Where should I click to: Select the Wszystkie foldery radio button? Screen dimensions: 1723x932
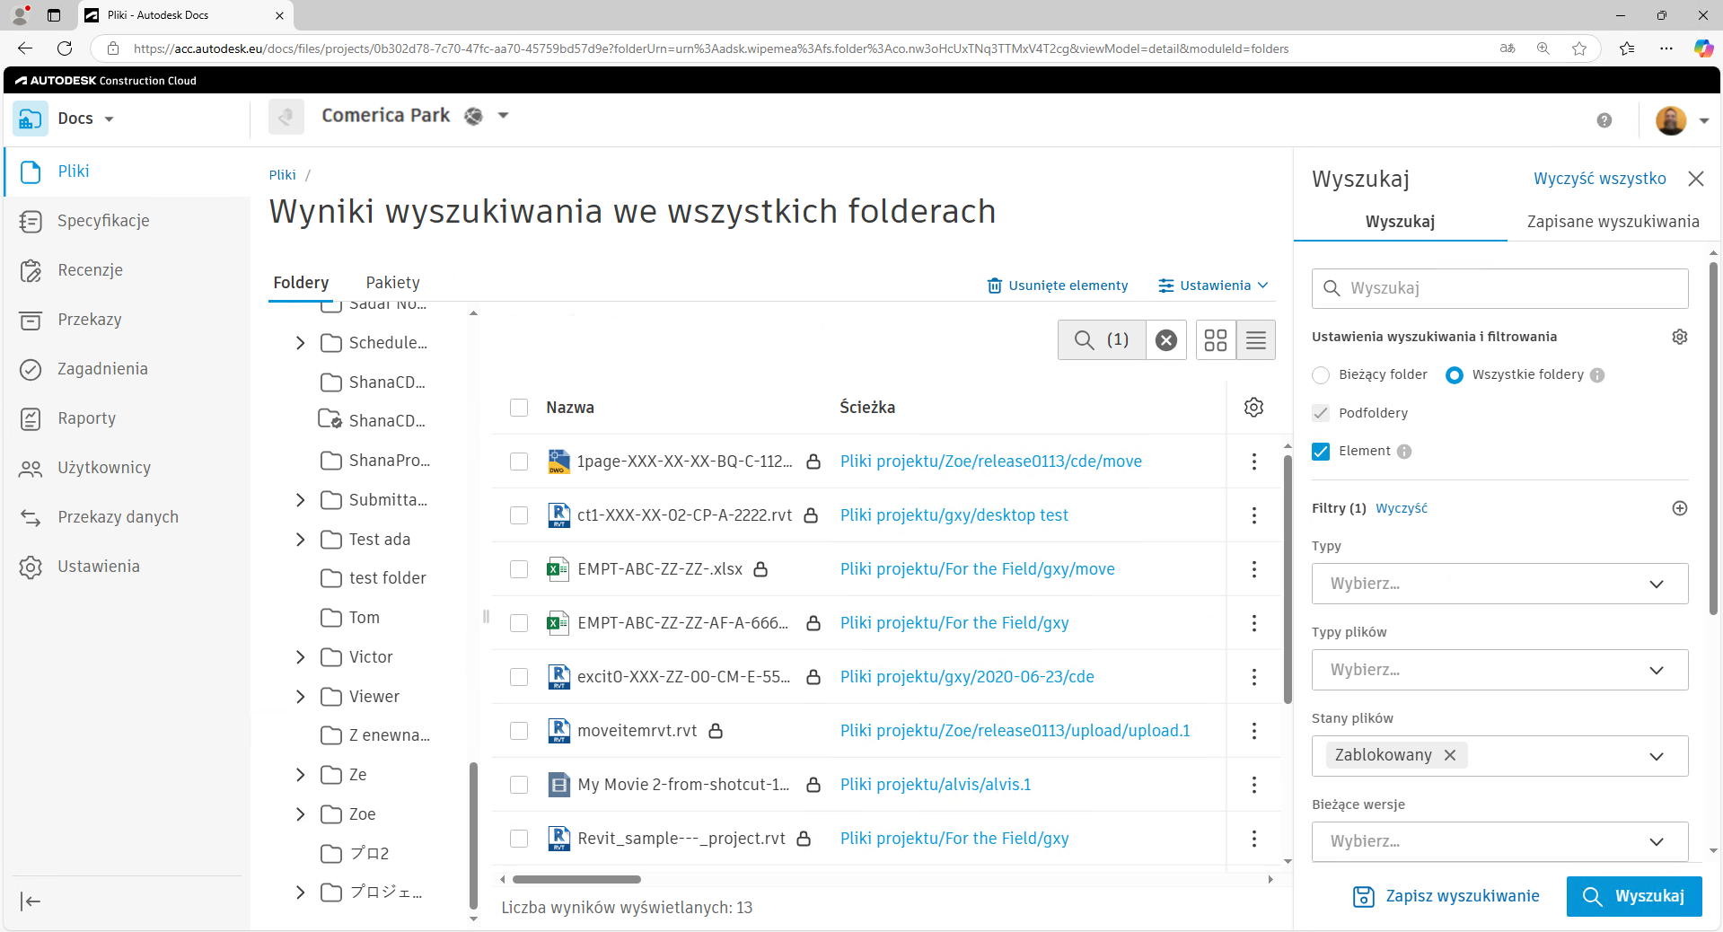[x=1455, y=375]
